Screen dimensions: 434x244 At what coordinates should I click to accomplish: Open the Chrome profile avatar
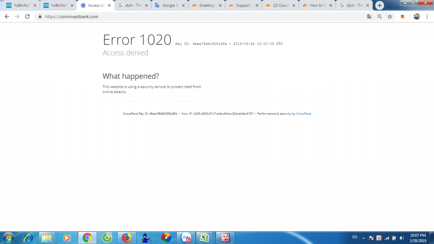[x=416, y=17]
